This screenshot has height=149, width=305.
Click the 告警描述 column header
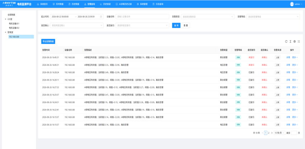(x=88, y=50)
